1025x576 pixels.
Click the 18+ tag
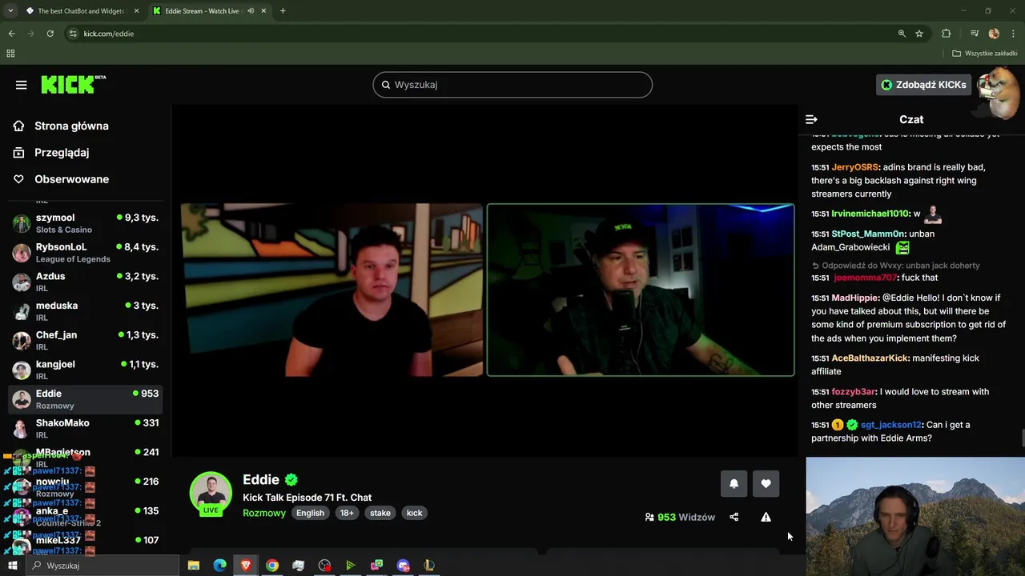coord(347,513)
